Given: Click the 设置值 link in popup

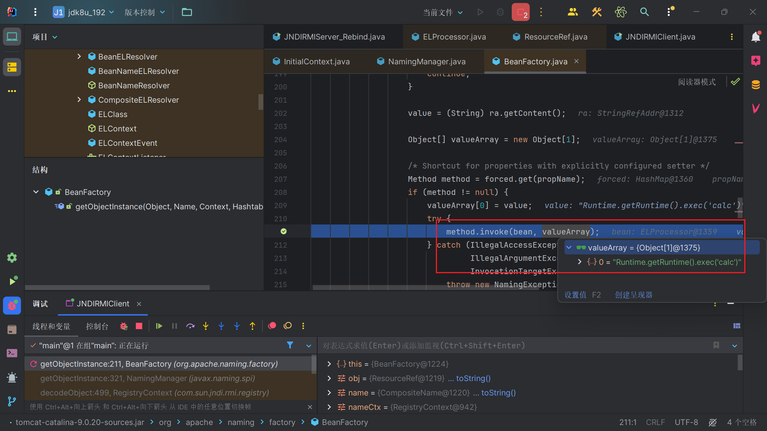Looking at the screenshot, I should click(x=575, y=295).
